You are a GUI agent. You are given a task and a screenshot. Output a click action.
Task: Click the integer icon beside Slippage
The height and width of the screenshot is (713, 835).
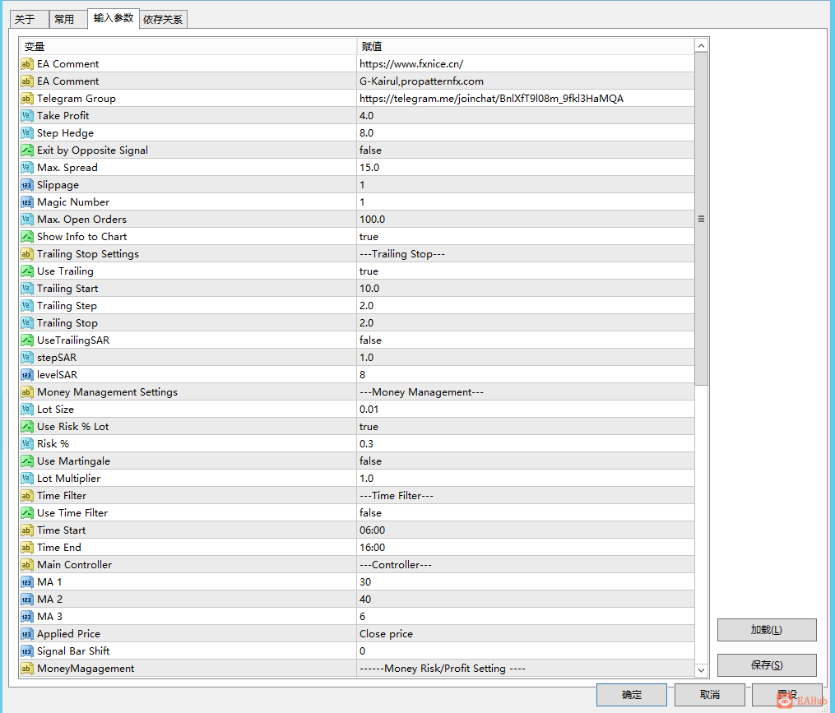tap(26, 185)
